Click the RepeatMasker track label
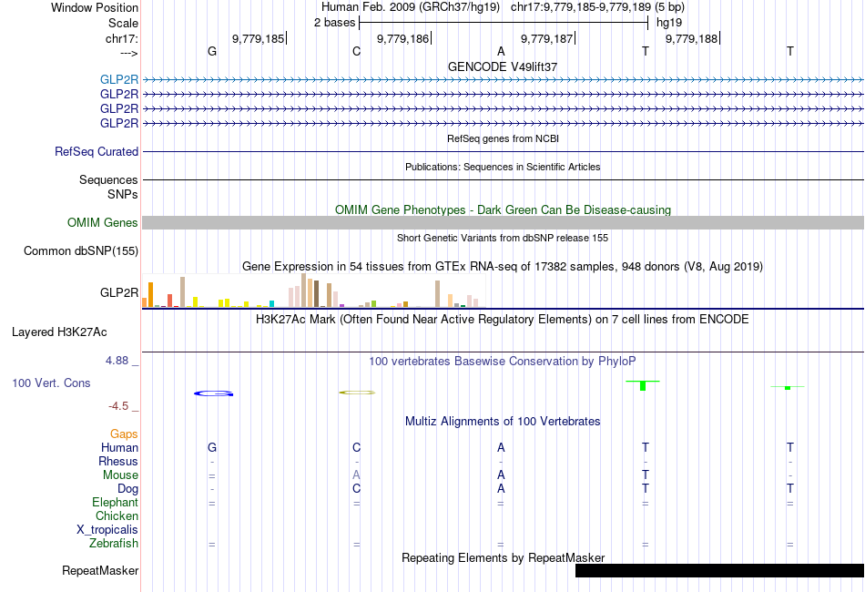This screenshot has height=592, width=865. [100, 570]
